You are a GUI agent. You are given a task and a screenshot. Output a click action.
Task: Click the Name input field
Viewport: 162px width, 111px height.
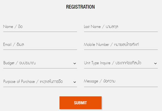[x=40, y=27]
